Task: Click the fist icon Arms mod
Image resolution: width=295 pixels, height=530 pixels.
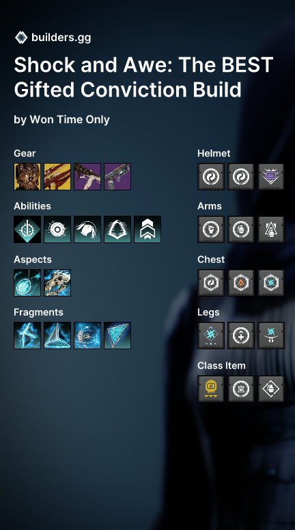Action: point(211,229)
